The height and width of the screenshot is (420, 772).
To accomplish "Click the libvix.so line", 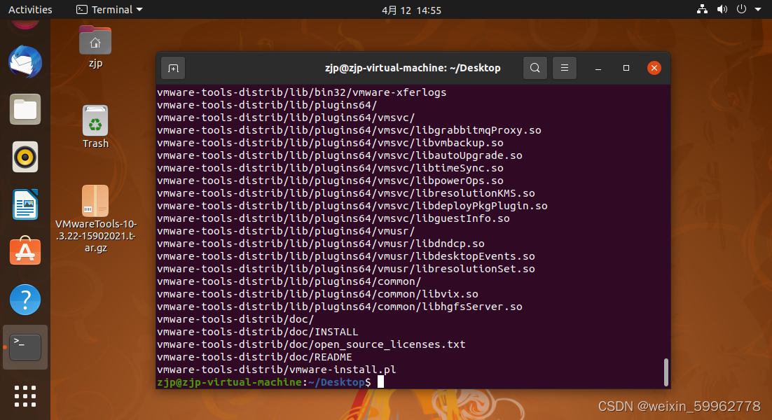I will pyautogui.click(x=317, y=294).
